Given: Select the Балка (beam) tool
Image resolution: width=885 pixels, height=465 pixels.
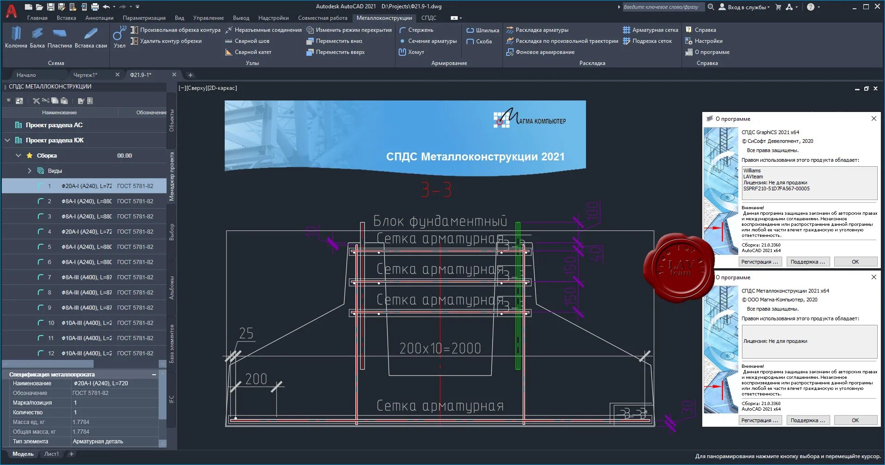Looking at the screenshot, I should point(37,37).
